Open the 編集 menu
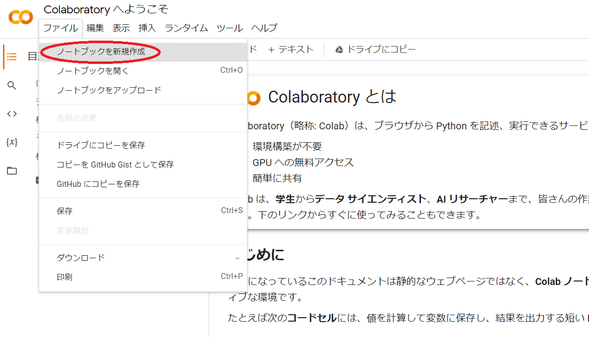The height and width of the screenshot is (337, 589). (x=95, y=28)
